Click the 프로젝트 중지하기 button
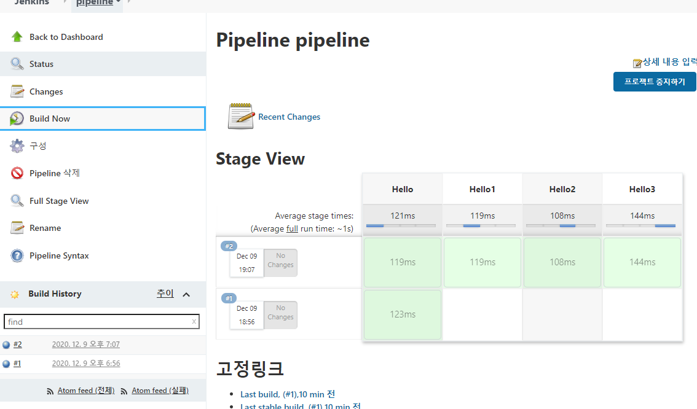Viewport: 697px width, 409px height. (655, 82)
